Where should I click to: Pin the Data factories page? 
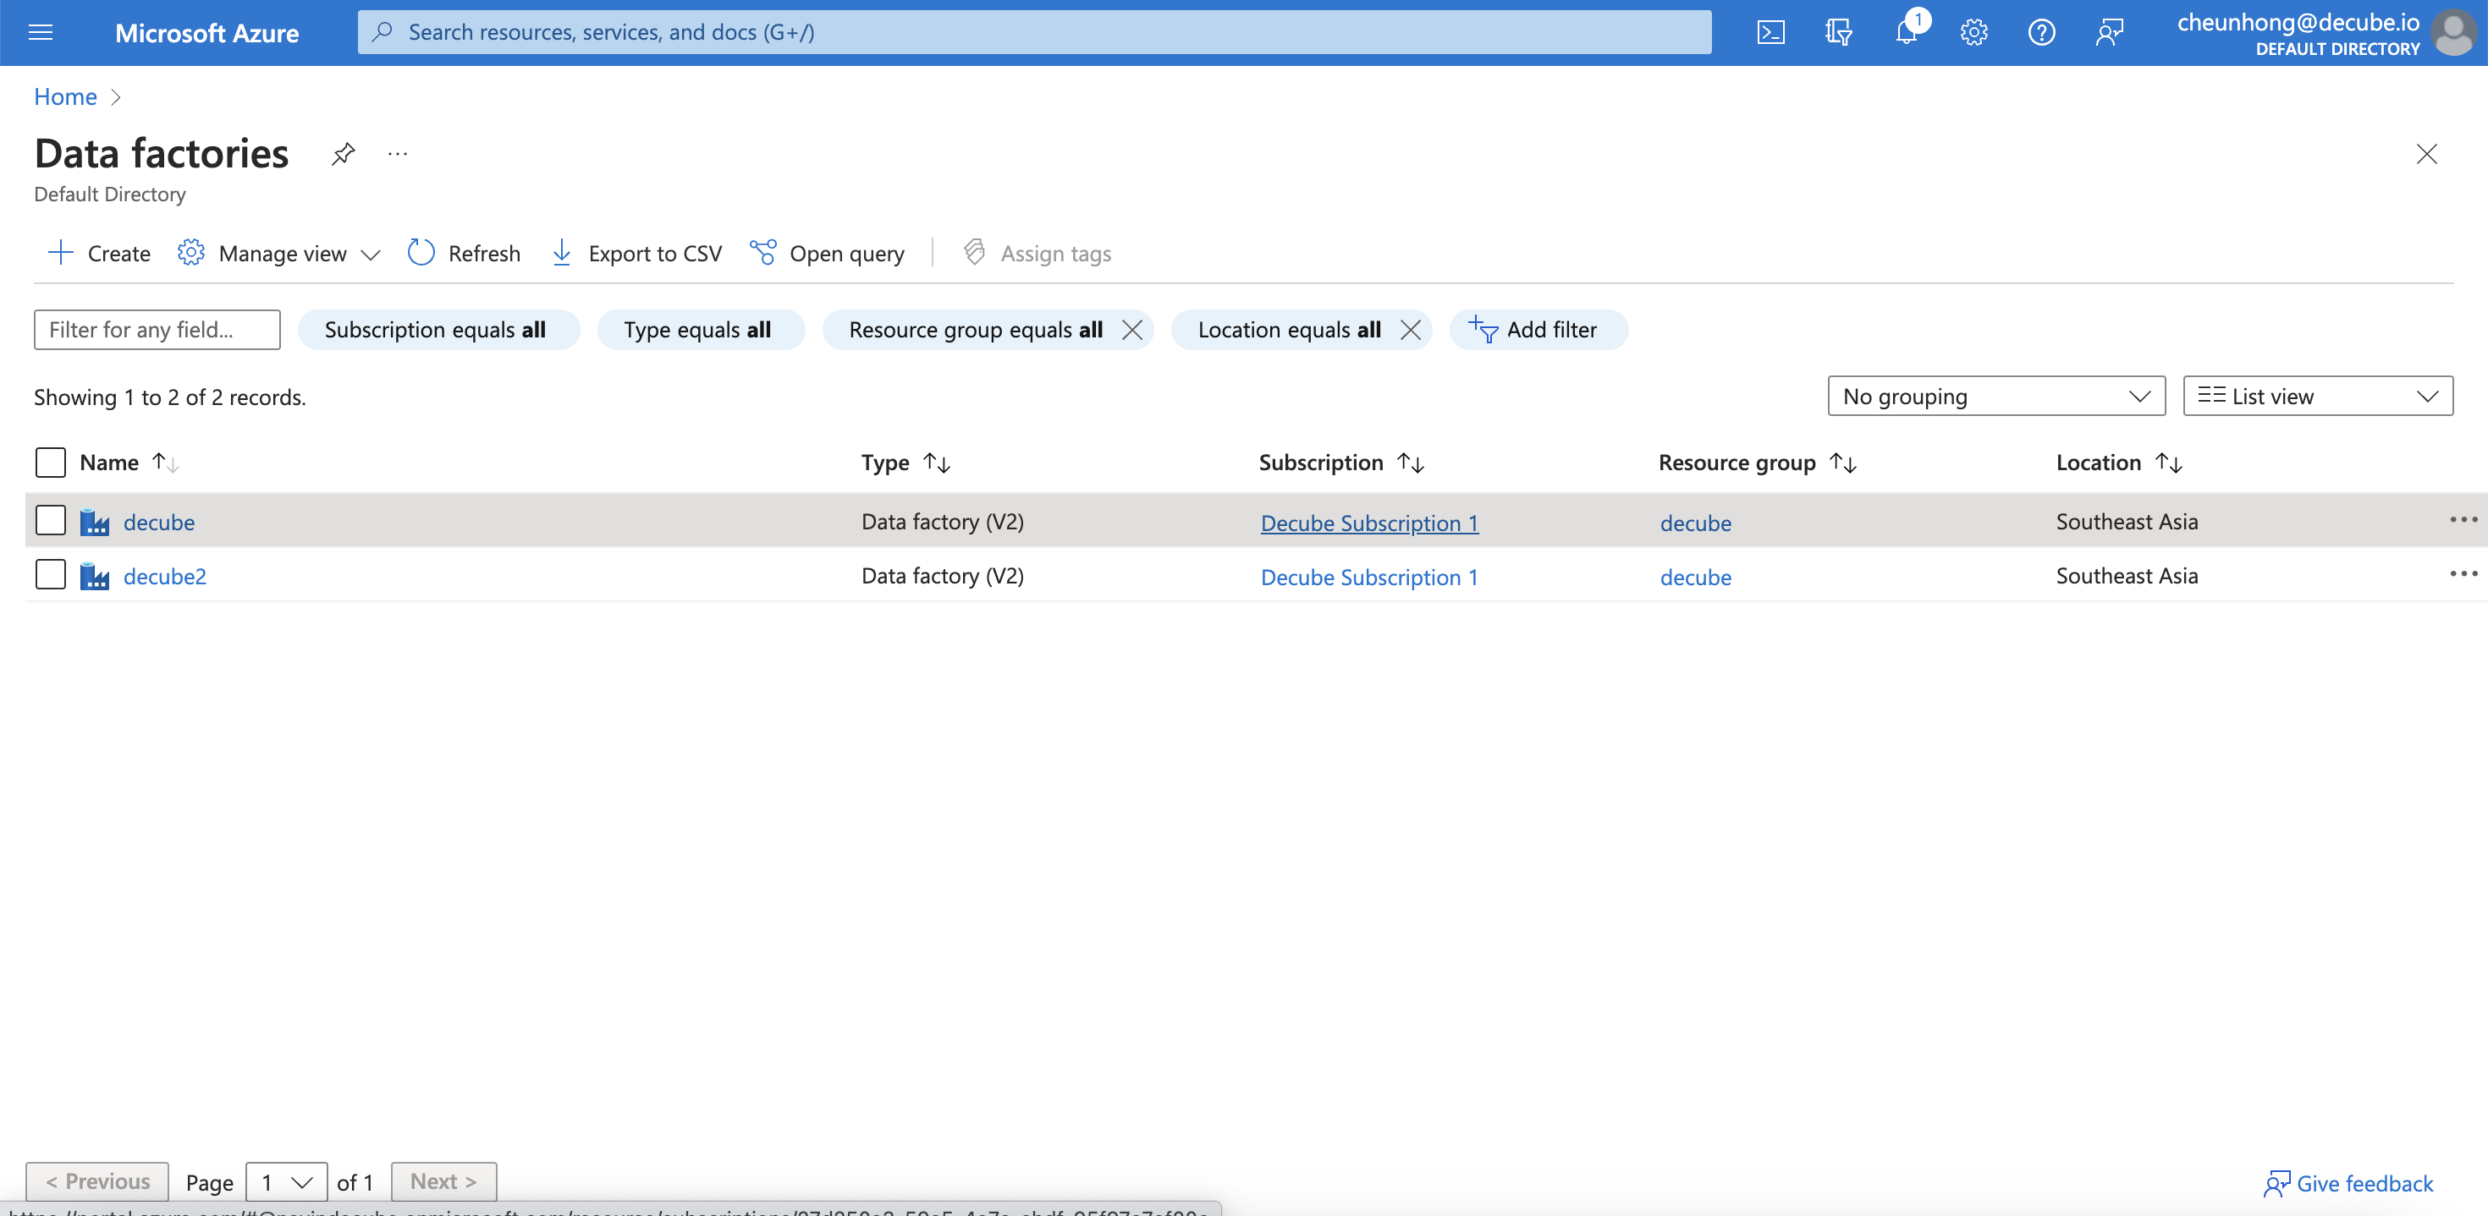pos(343,155)
